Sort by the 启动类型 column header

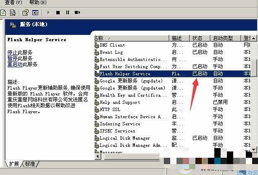click(226, 38)
